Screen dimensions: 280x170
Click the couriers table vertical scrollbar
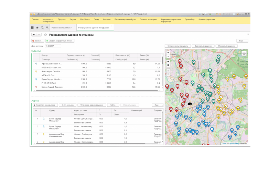click(x=162, y=61)
